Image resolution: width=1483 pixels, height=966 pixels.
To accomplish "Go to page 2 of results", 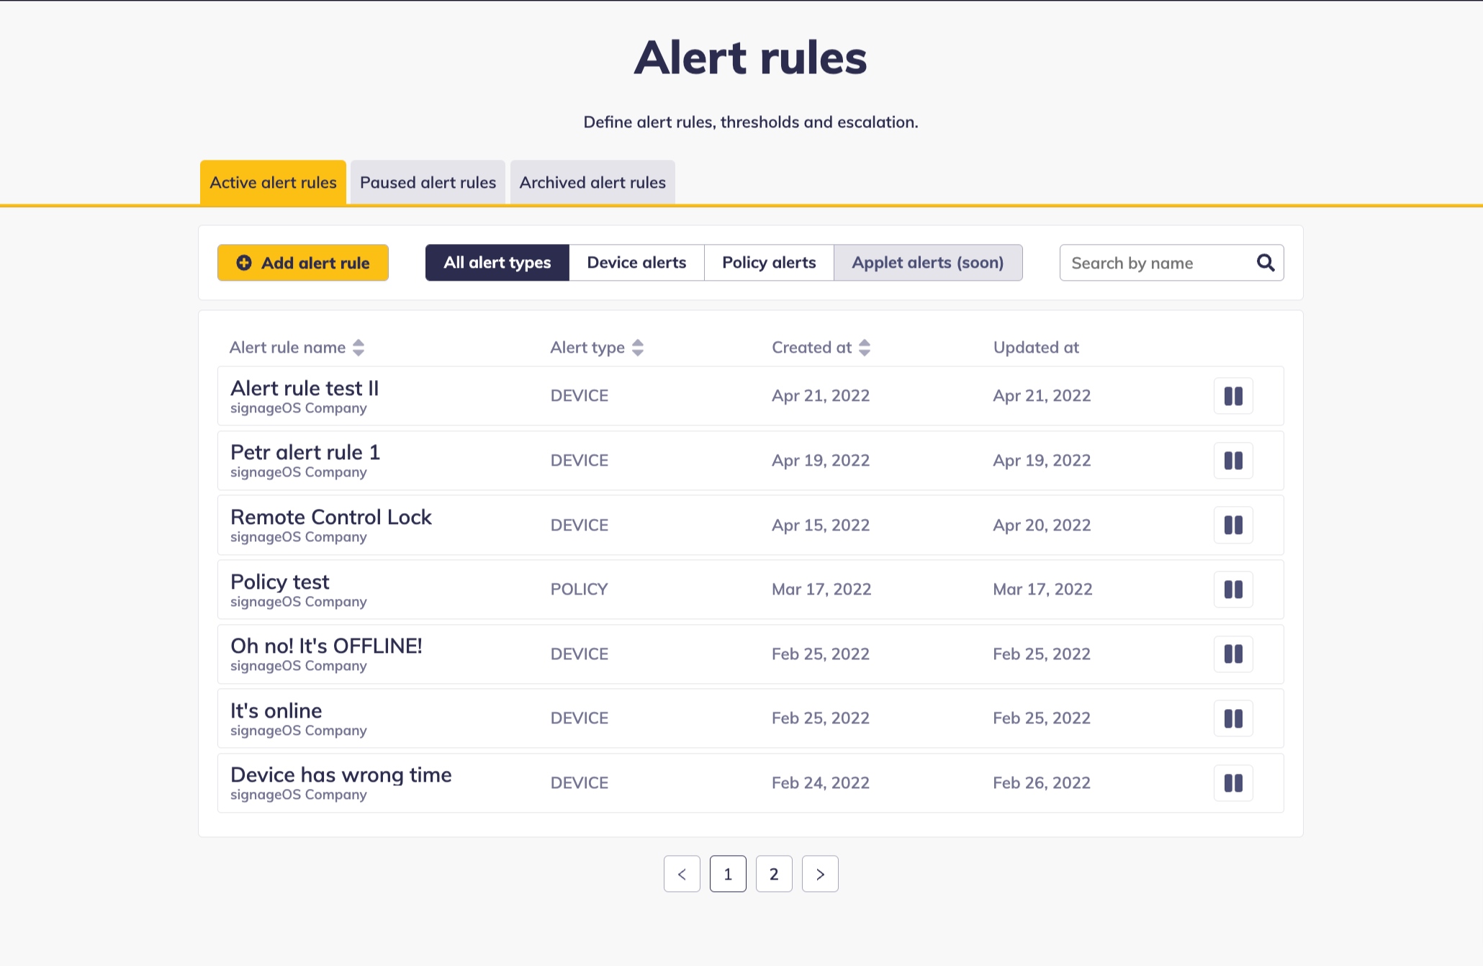I will (x=774, y=874).
